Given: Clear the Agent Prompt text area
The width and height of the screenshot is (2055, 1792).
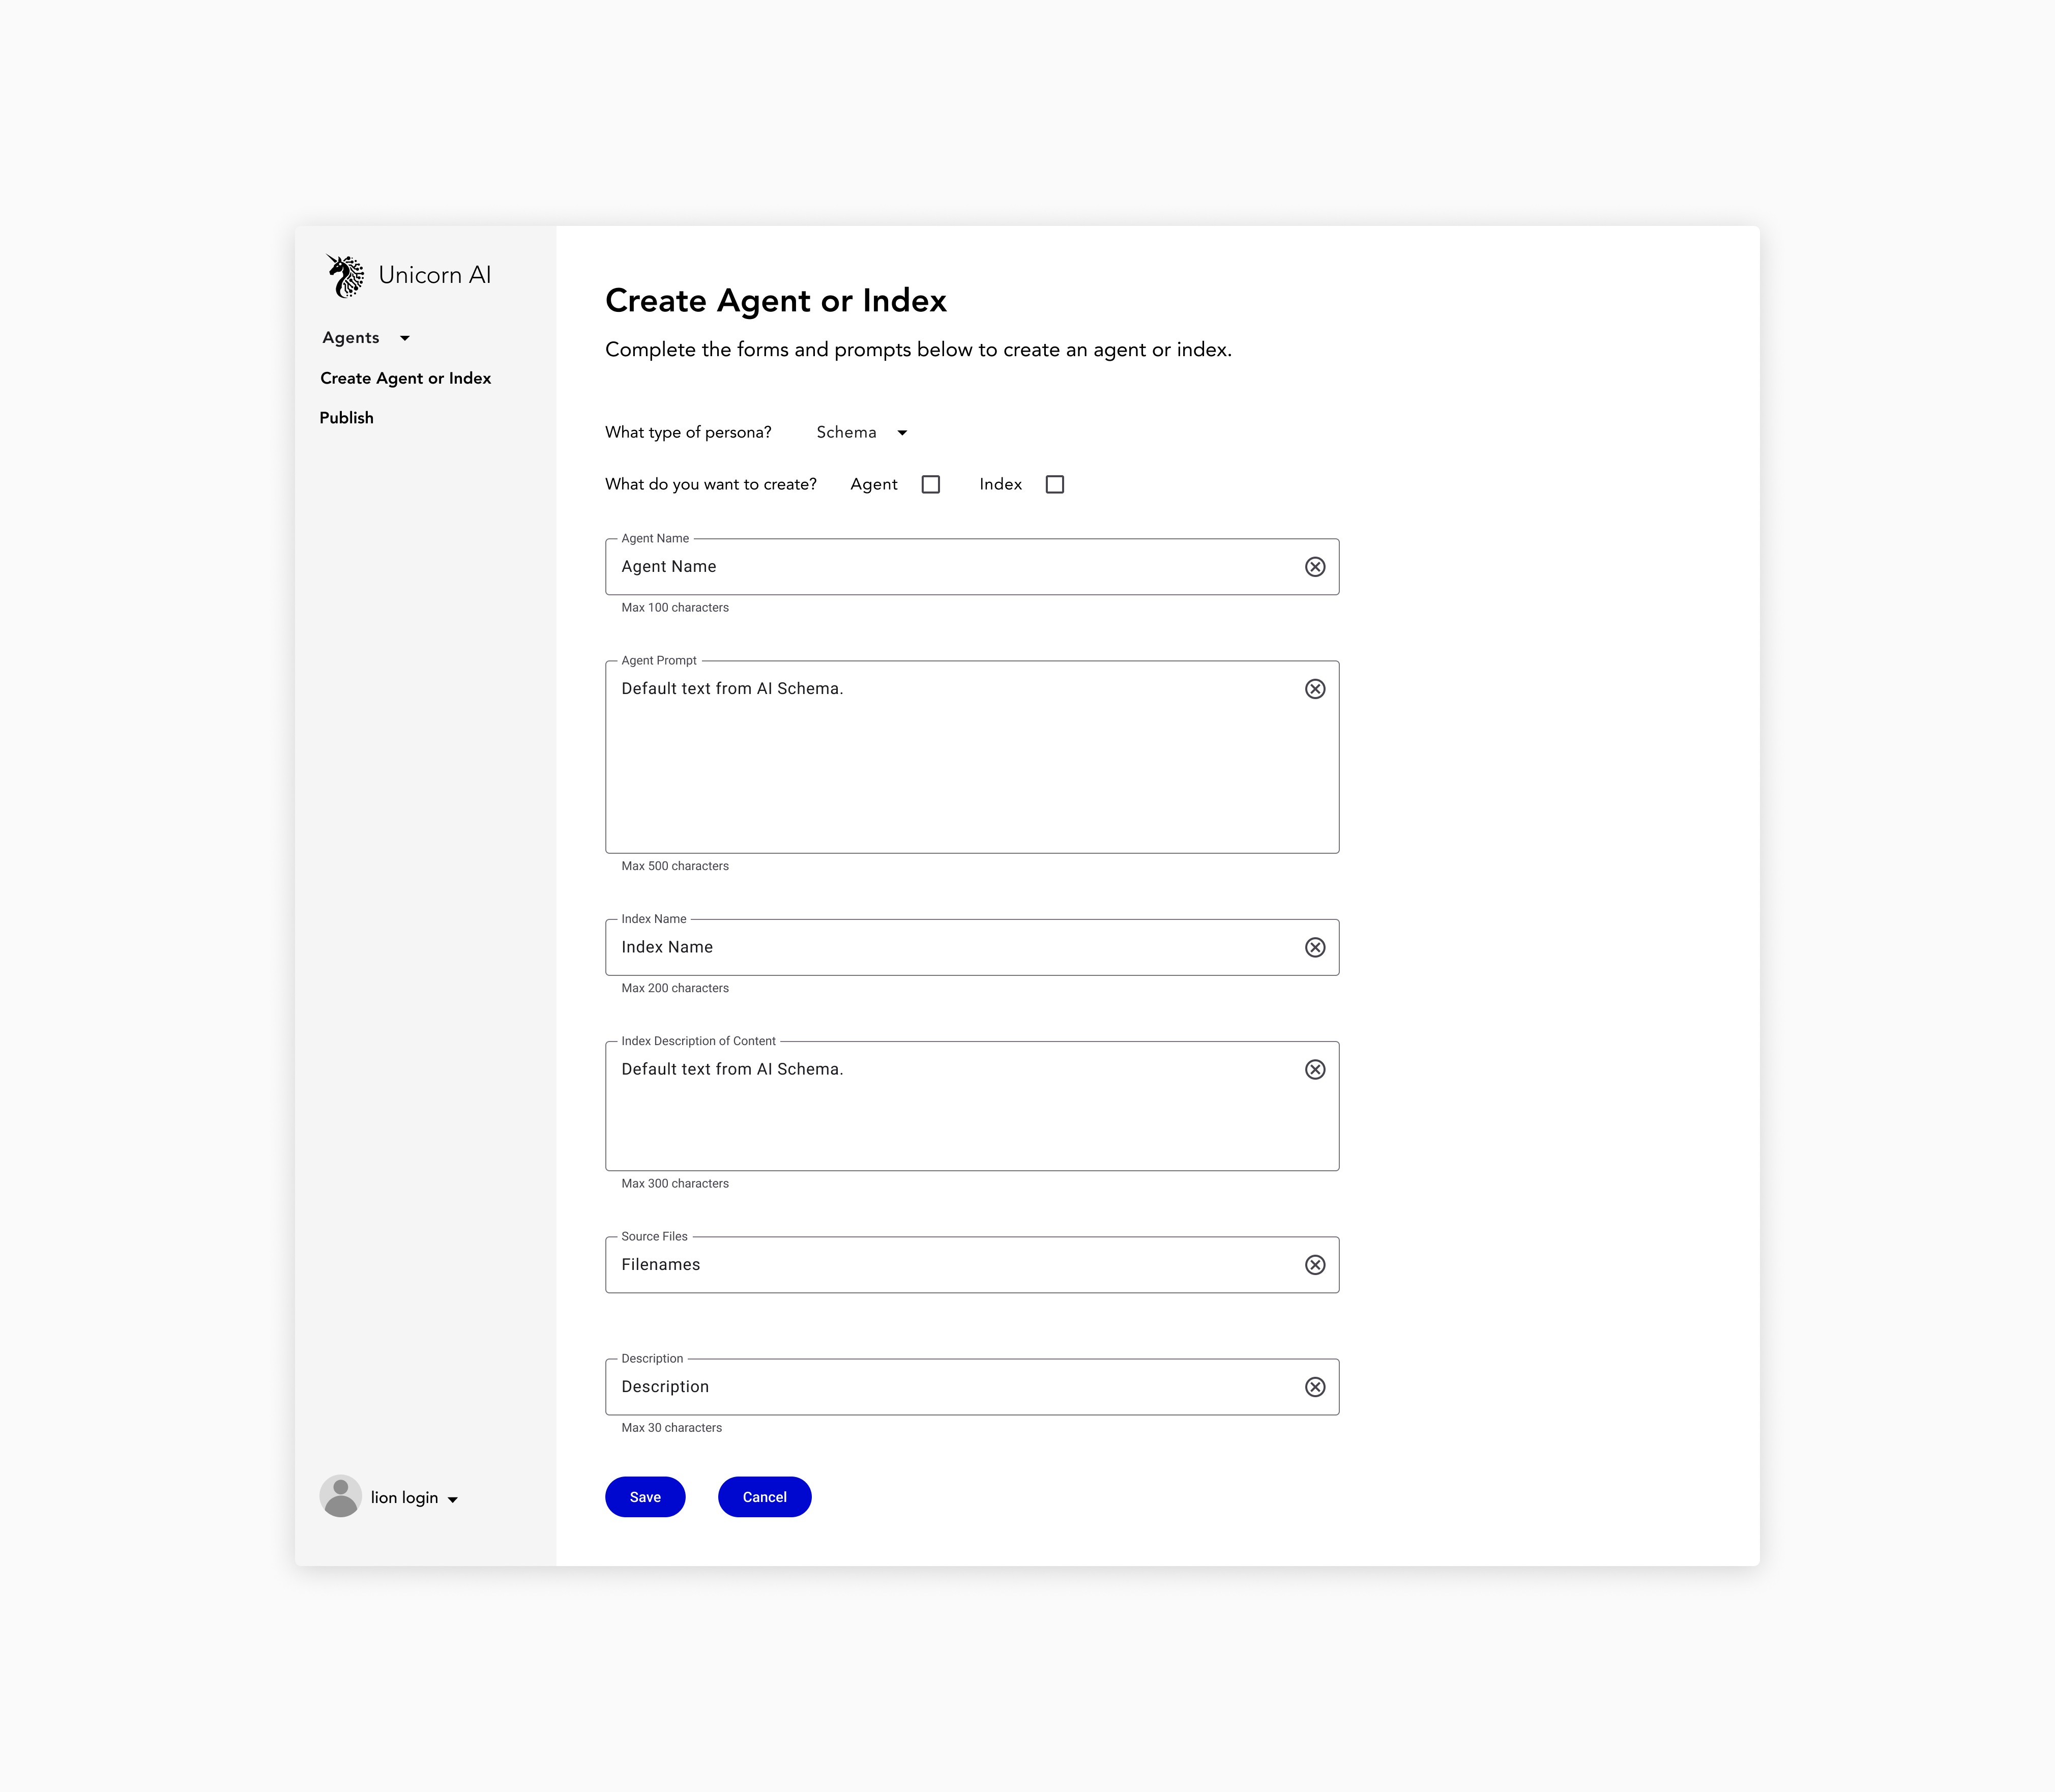Looking at the screenshot, I should (x=1314, y=689).
